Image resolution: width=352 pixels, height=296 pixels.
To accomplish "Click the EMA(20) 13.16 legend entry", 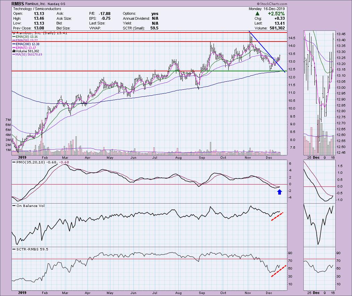I will click(x=25, y=36).
